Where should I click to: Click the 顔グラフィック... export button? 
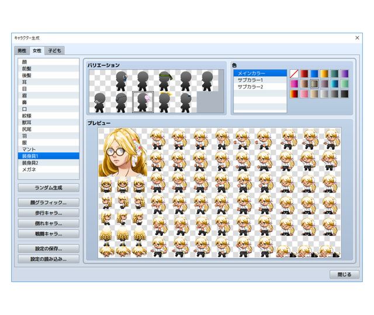pos(49,203)
